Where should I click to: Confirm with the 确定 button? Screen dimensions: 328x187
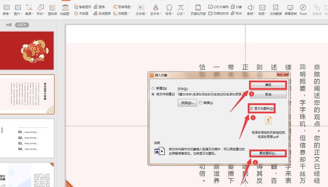pos(268,85)
